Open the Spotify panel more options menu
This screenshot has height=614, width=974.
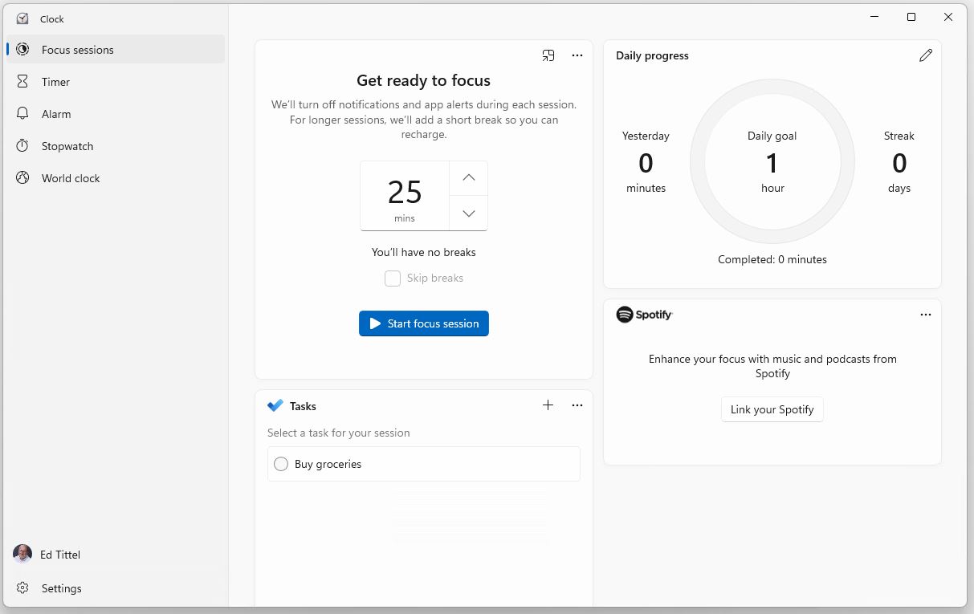(x=926, y=315)
